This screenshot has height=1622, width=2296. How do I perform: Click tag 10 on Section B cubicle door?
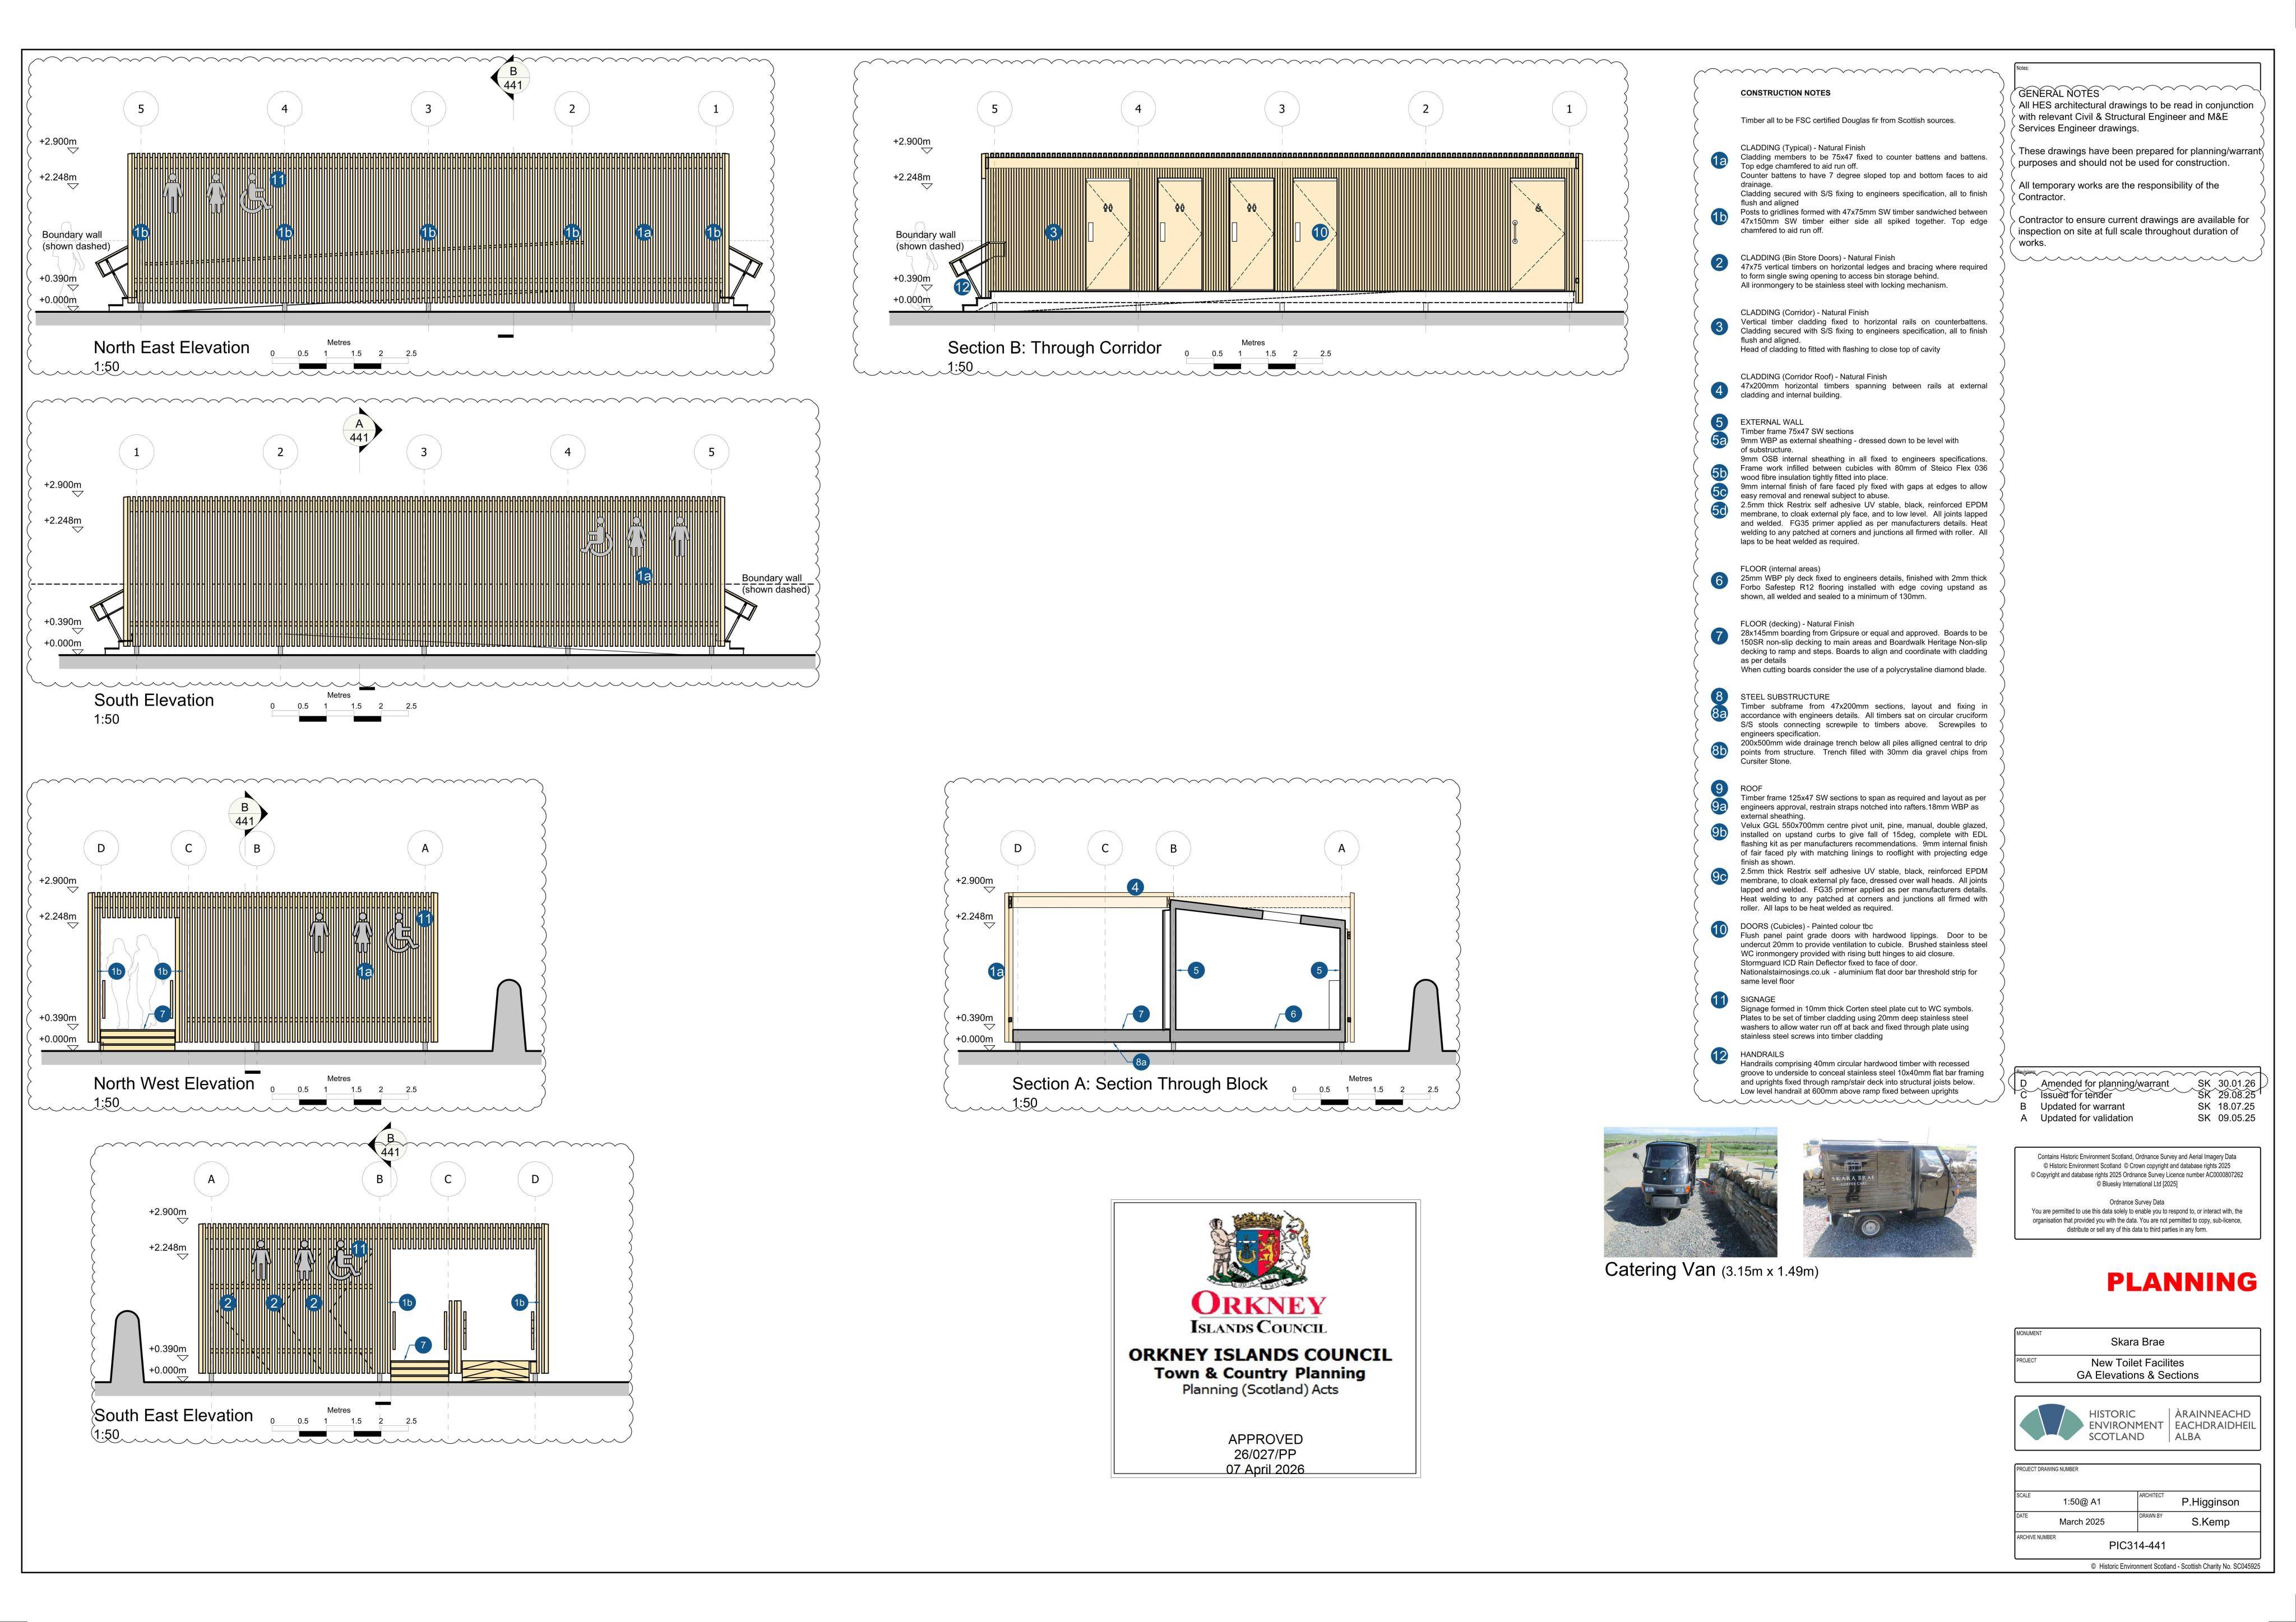coord(1319,232)
